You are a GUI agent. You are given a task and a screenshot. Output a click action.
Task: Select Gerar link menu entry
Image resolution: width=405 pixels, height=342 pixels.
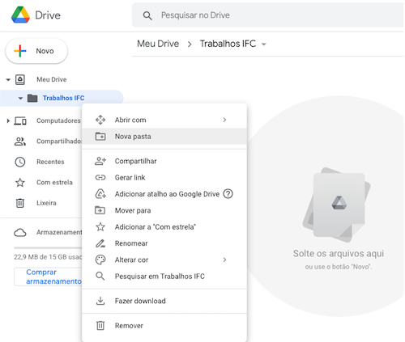(164, 178)
